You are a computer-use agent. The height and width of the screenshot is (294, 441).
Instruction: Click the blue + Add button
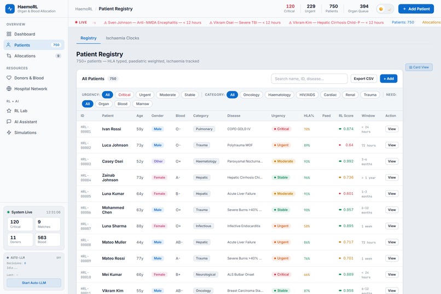click(x=388, y=79)
